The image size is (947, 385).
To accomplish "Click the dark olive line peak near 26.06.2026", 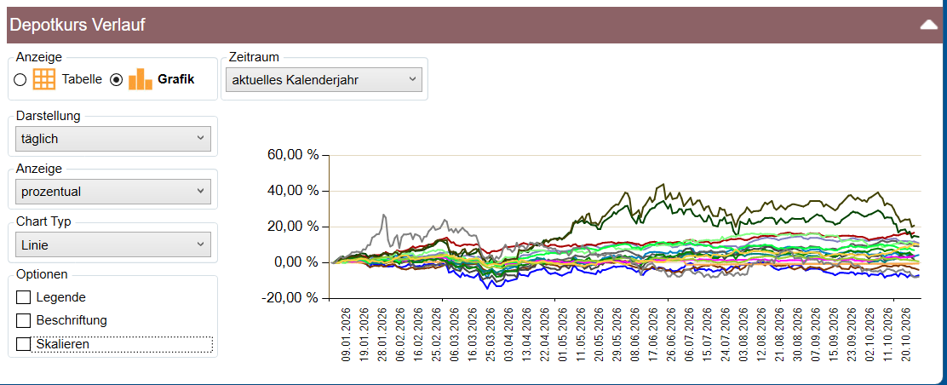I will pyautogui.click(x=663, y=185).
